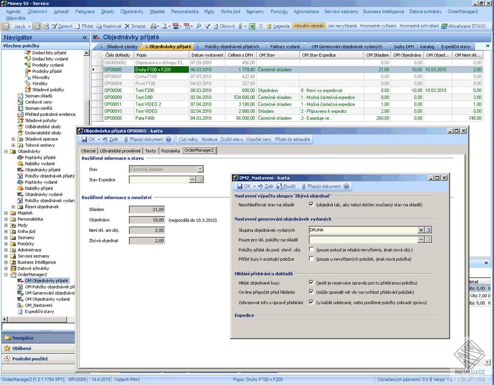Viewport: 494px width, 385px height.
Task: Click the help icon in Objednávka přijatá toolbar
Action: [168, 139]
